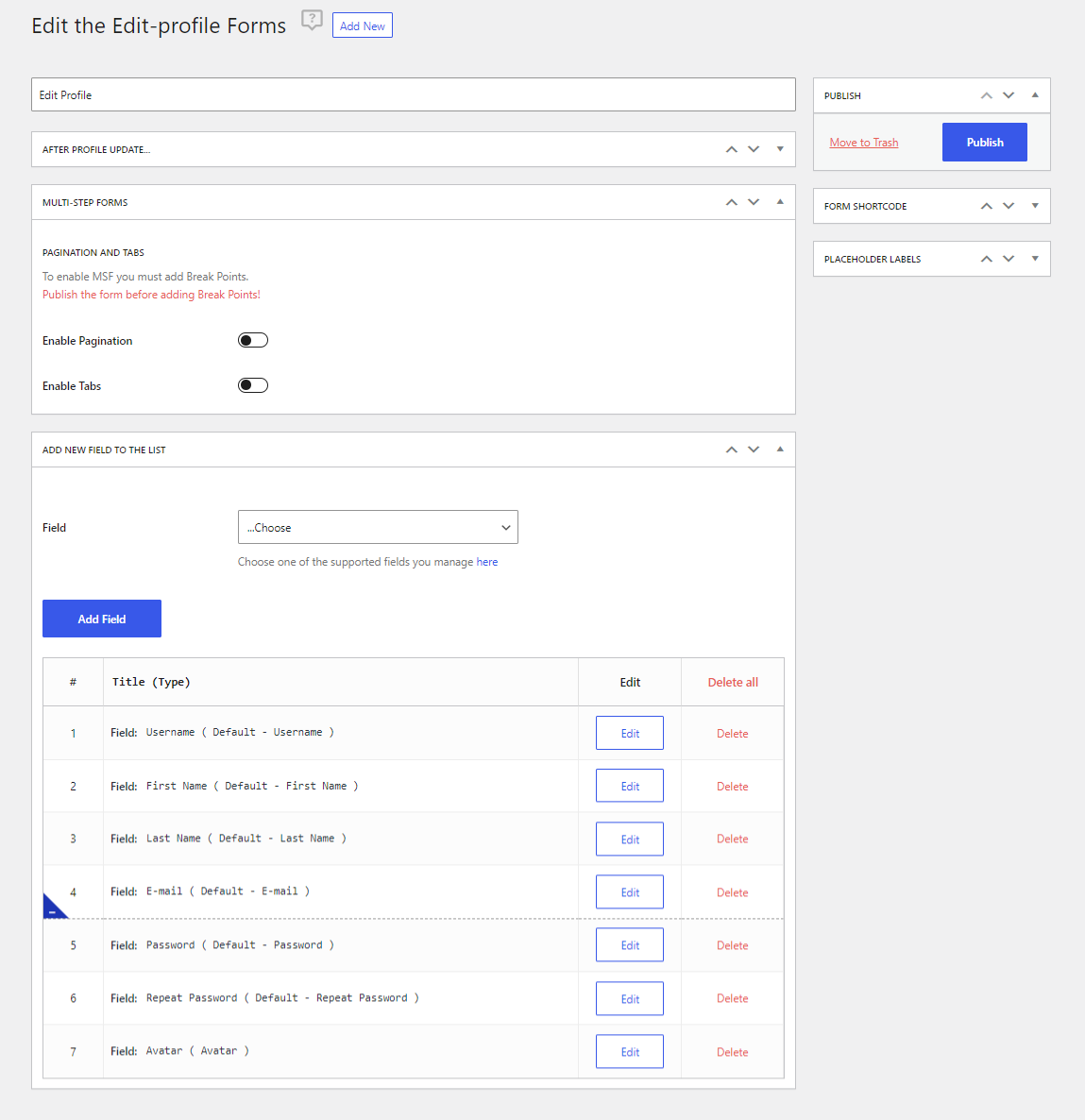Move Form Shortcode panel up
Image resolution: width=1085 pixels, height=1120 pixels.
(x=987, y=206)
